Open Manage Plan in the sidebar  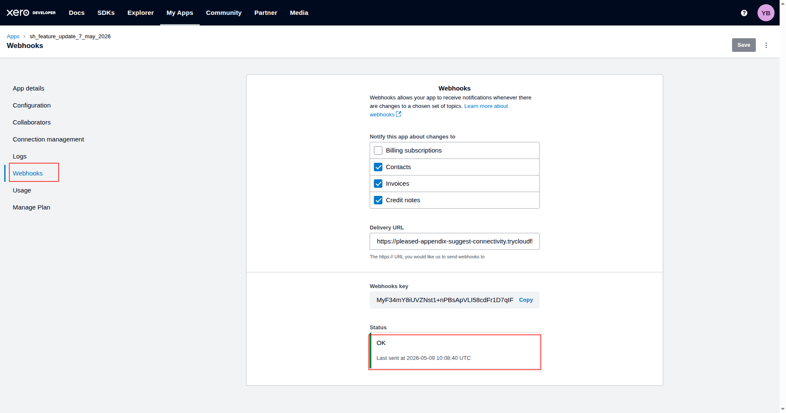(31, 207)
